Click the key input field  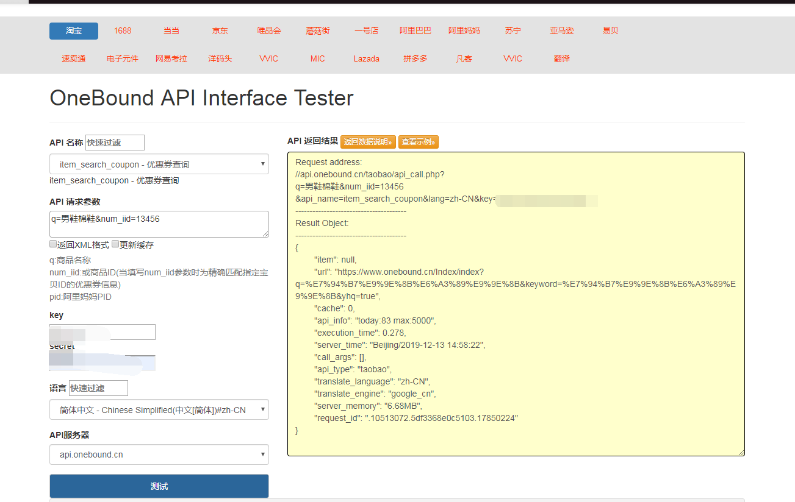103,332
